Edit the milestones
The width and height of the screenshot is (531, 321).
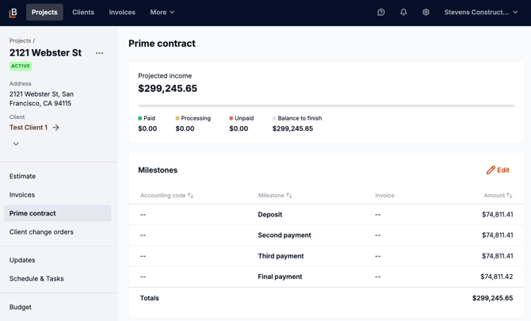[498, 170]
